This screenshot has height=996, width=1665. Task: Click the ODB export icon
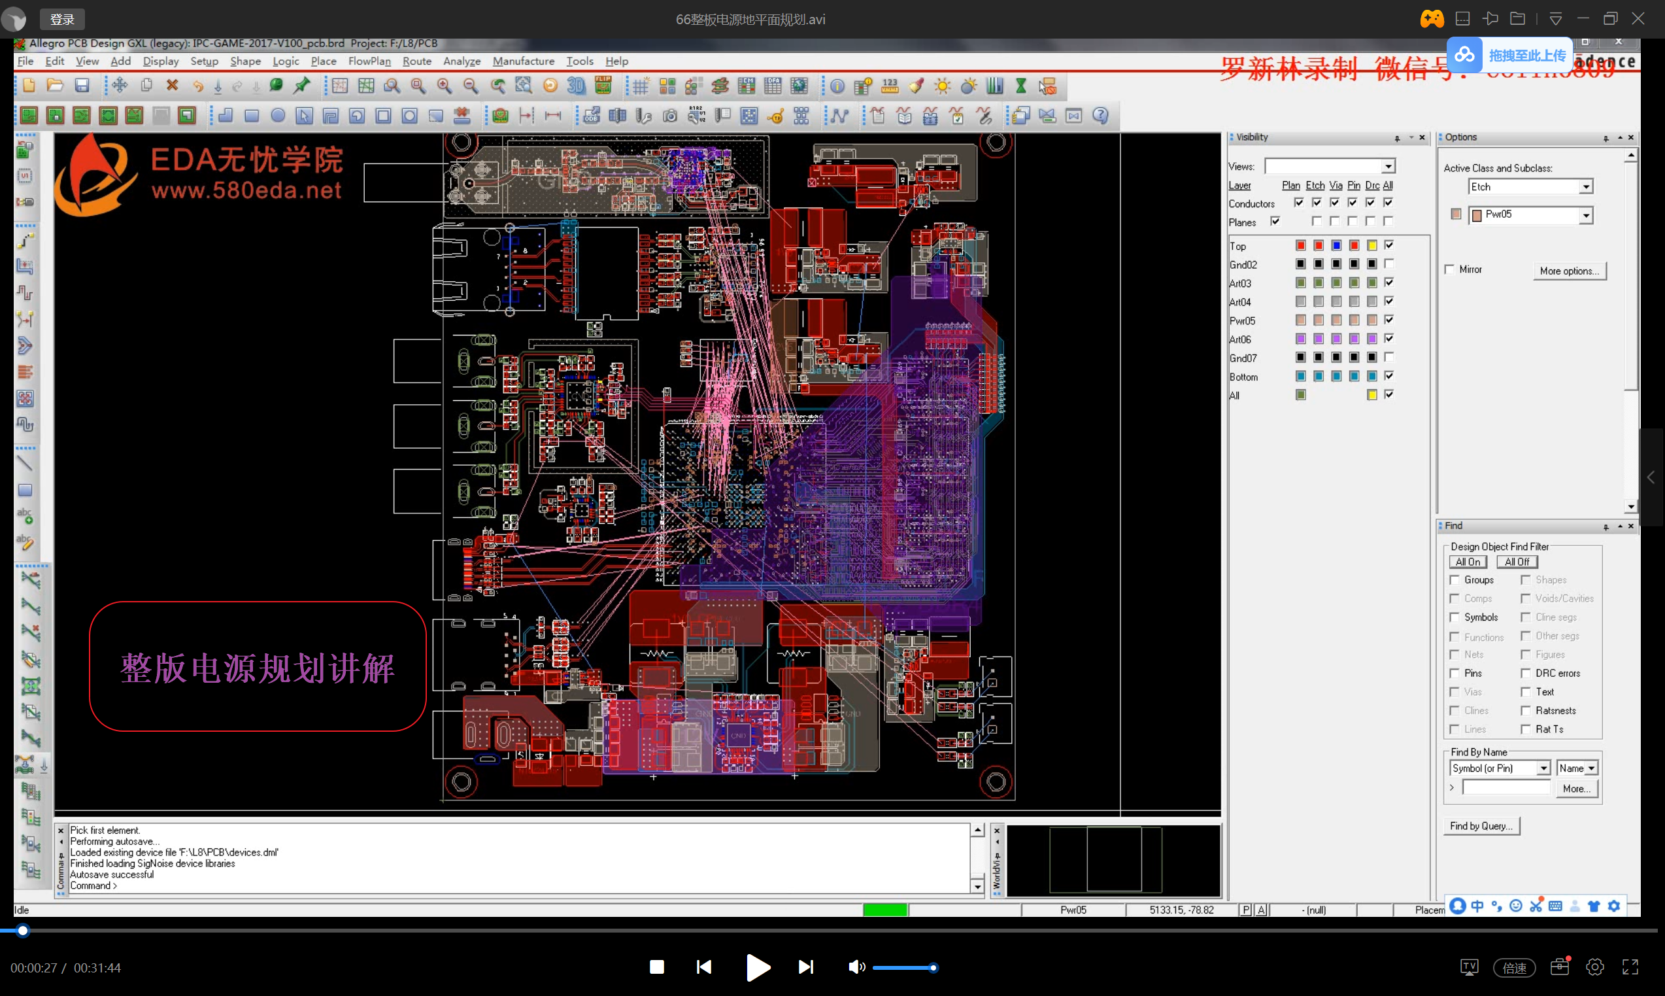591,116
